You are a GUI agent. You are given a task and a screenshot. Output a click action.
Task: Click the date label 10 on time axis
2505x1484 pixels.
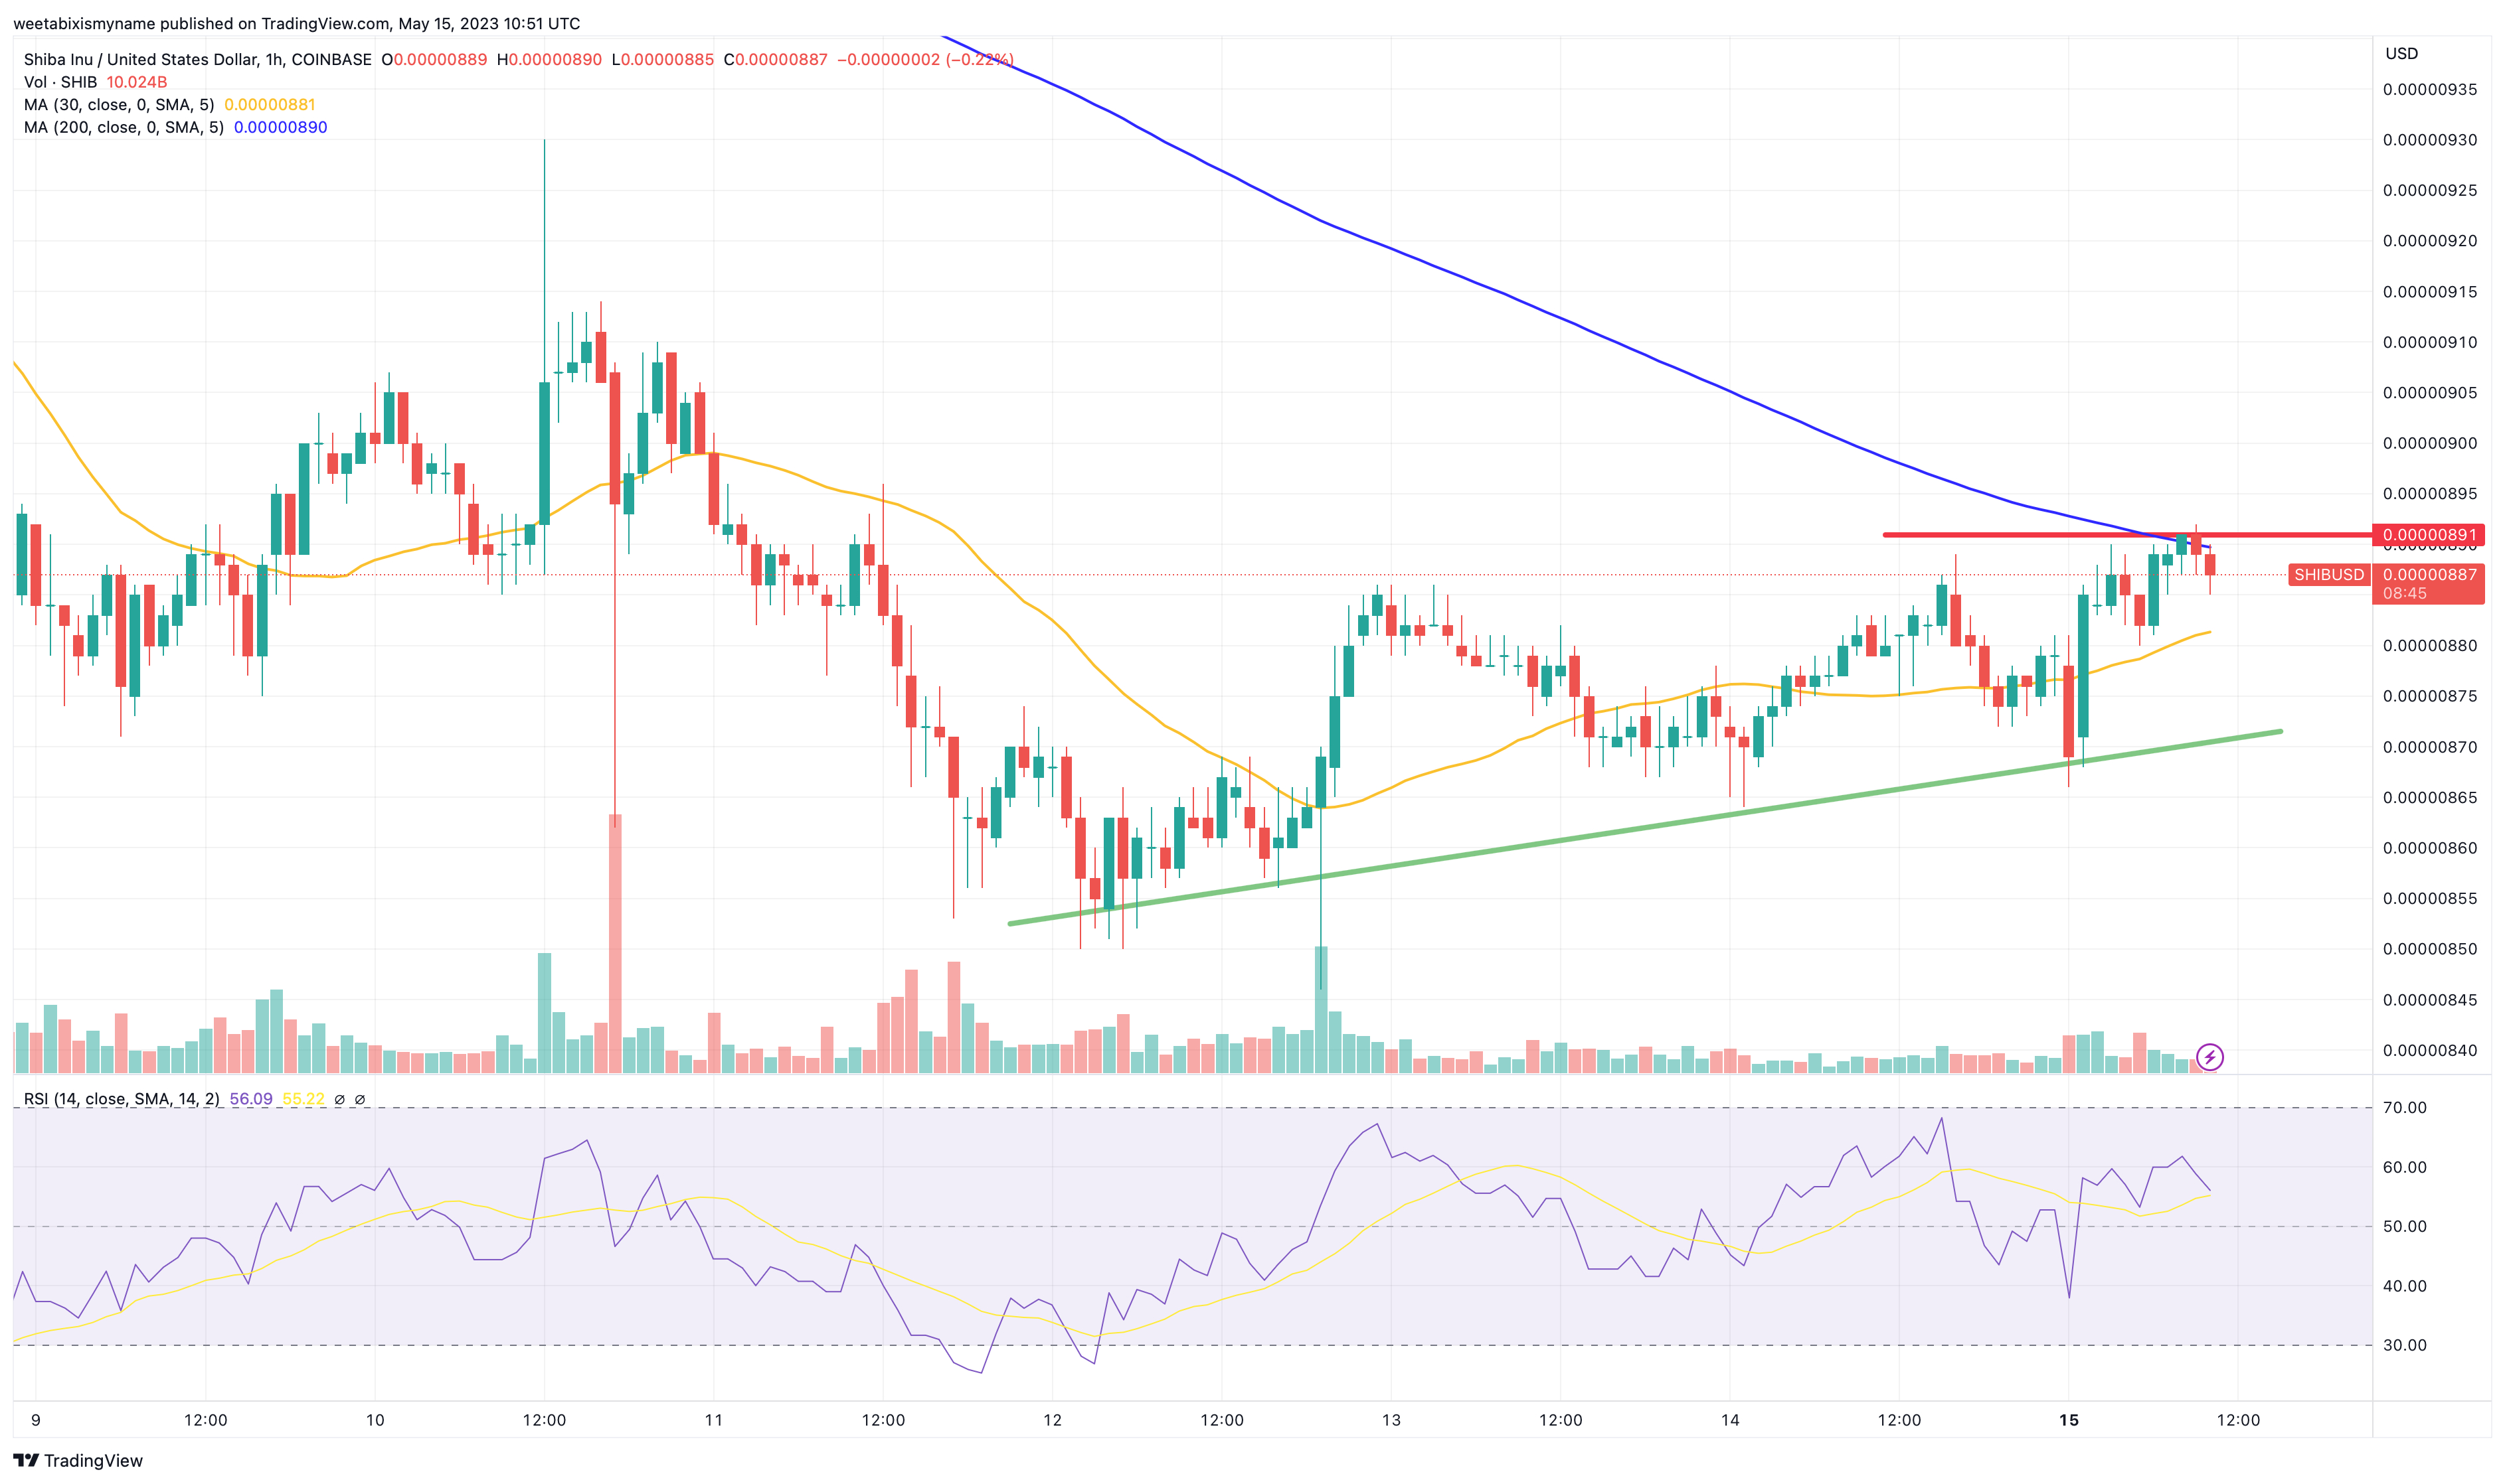pos(375,1419)
